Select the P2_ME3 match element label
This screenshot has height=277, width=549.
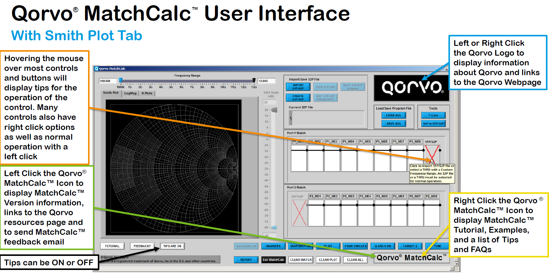349,196
